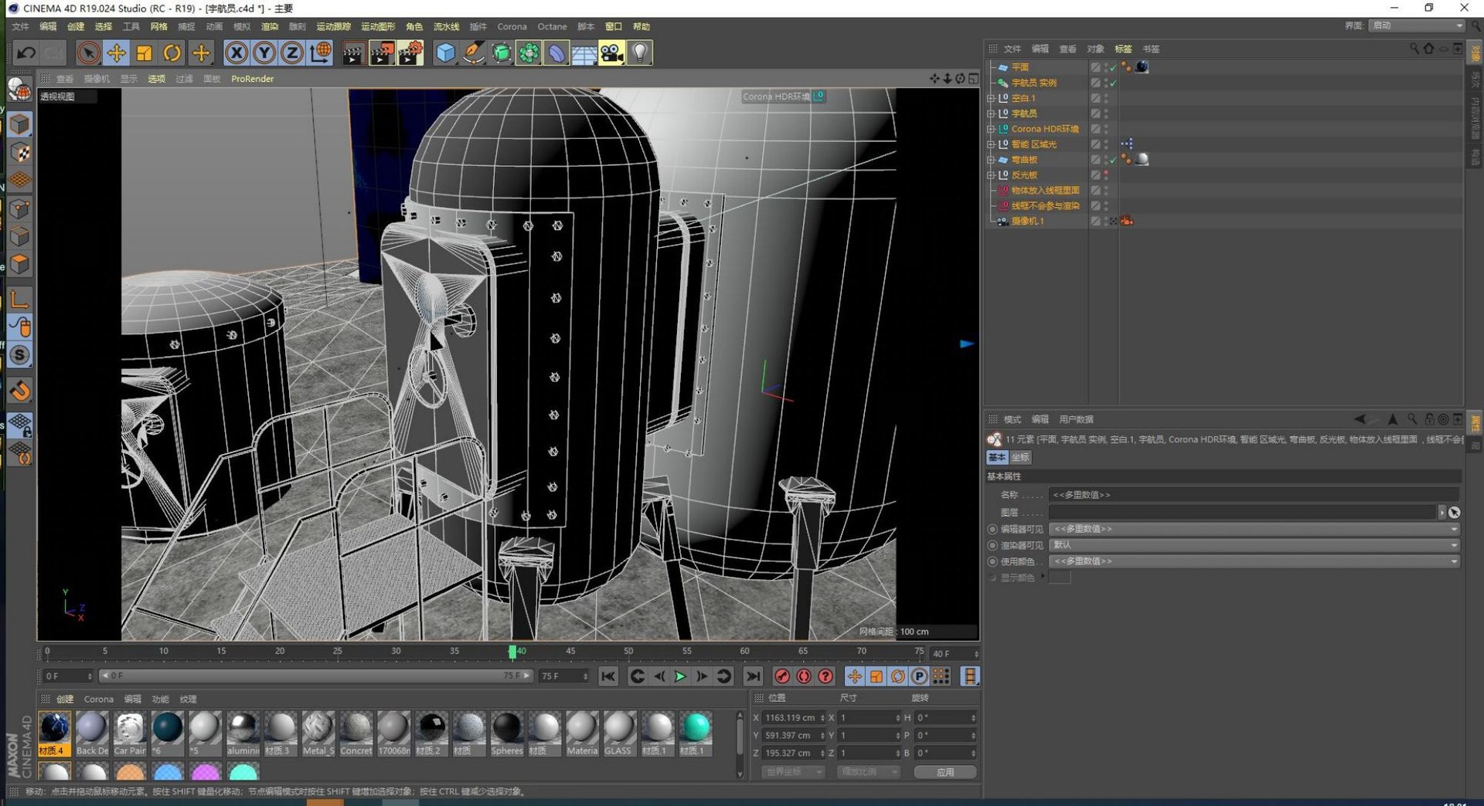The height and width of the screenshot is (806, 1484).
Task: Click the timeline range preview slider
Action: point(316,676)
